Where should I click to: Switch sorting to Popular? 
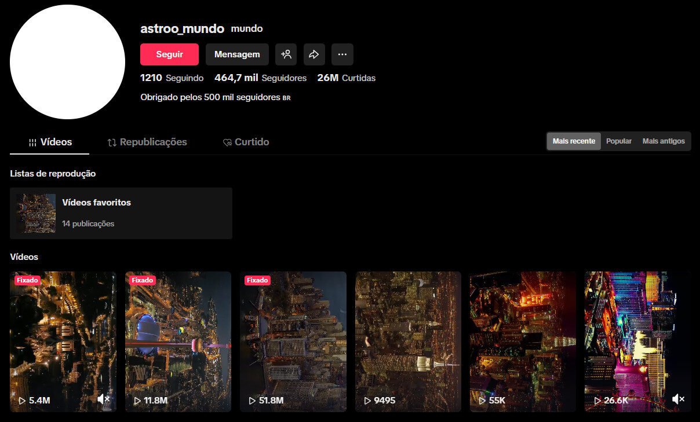pyautogui.click(x=618, y=141)
